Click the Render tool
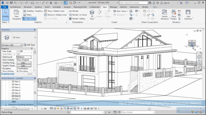This screenshot has width=206, height=115. coord(74,11)
